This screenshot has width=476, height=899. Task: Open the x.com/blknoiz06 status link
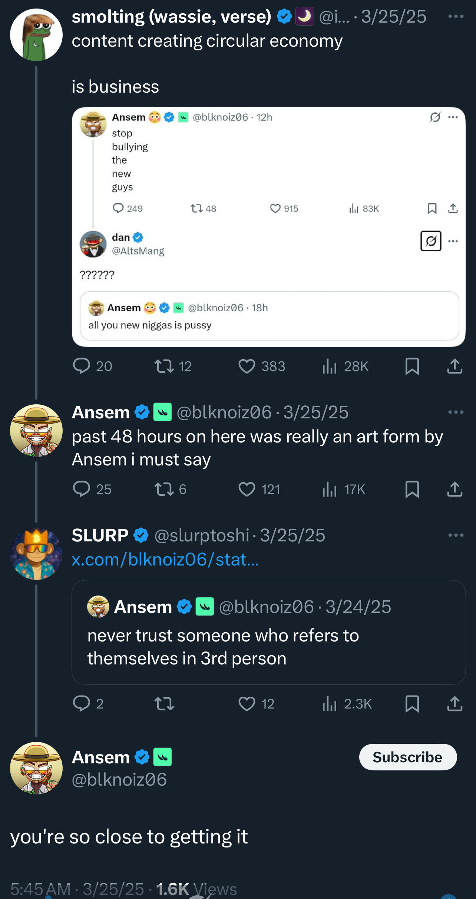point(165,559)
